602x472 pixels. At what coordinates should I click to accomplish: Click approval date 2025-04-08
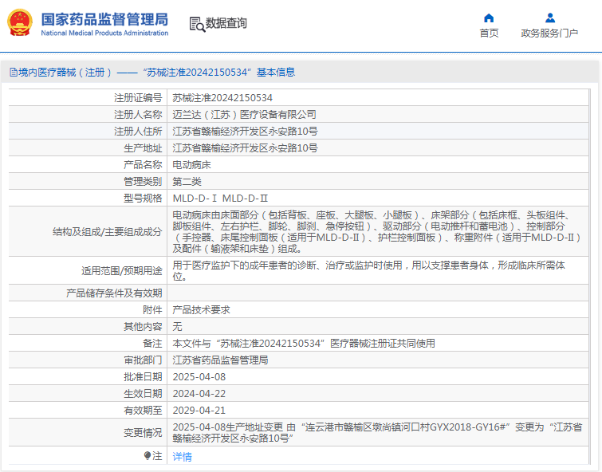coord(199,377)
